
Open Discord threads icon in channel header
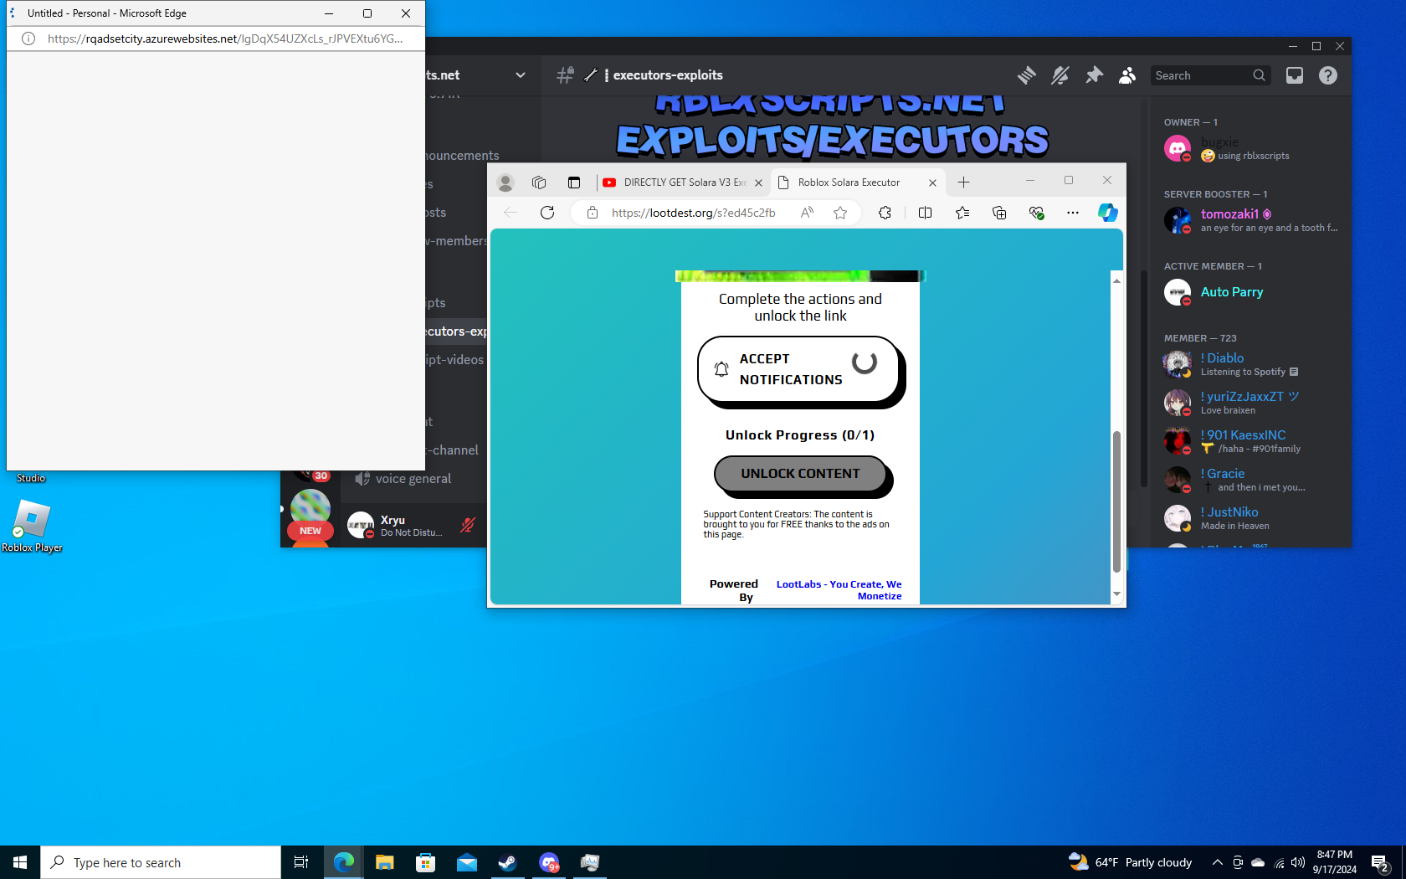click(x=1027, y=75)
